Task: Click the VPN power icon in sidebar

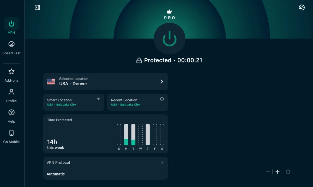Action: tap(11, 24)
